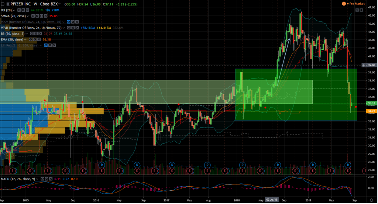Expand the Vol (20) indicator menu arrow

point(14,10)
